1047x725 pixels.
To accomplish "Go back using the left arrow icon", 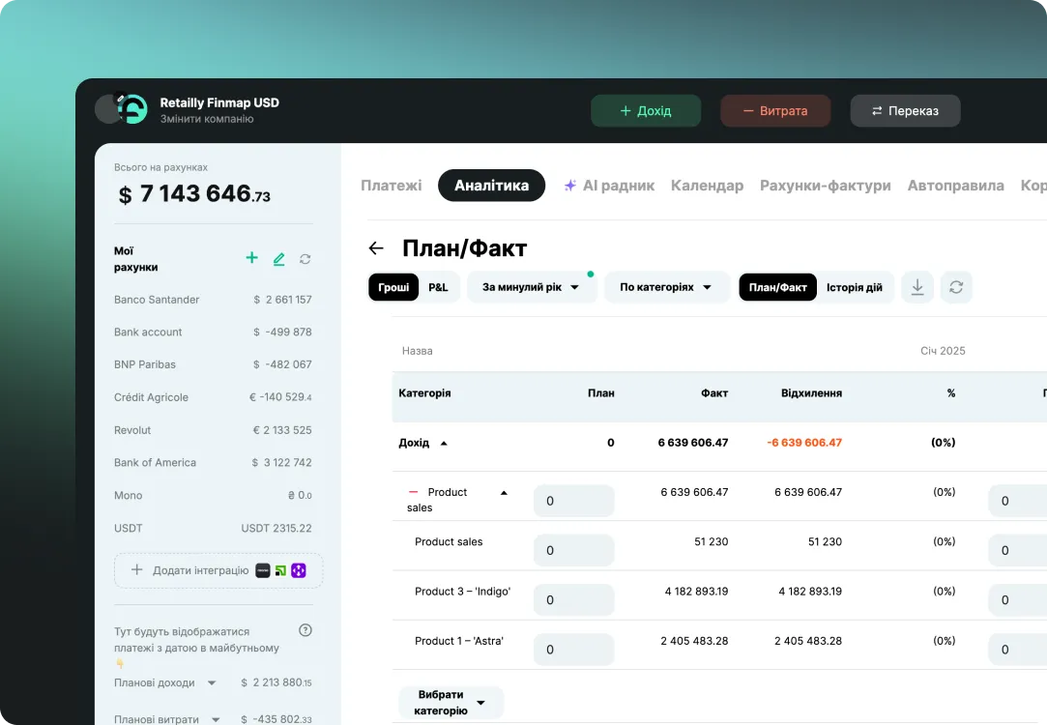I will [376, 248].
